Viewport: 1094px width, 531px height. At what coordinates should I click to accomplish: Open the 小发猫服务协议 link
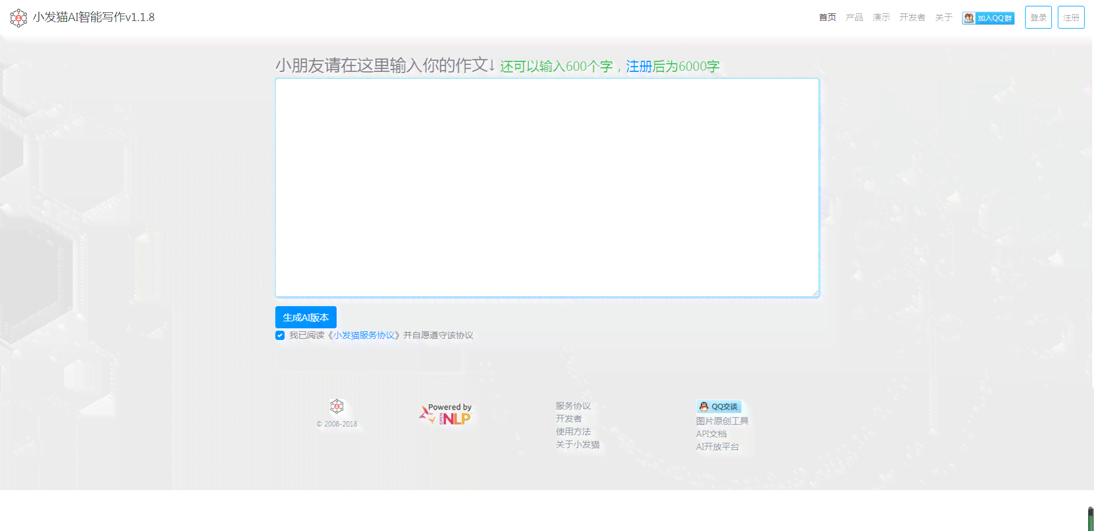click(x=364, y=335)
